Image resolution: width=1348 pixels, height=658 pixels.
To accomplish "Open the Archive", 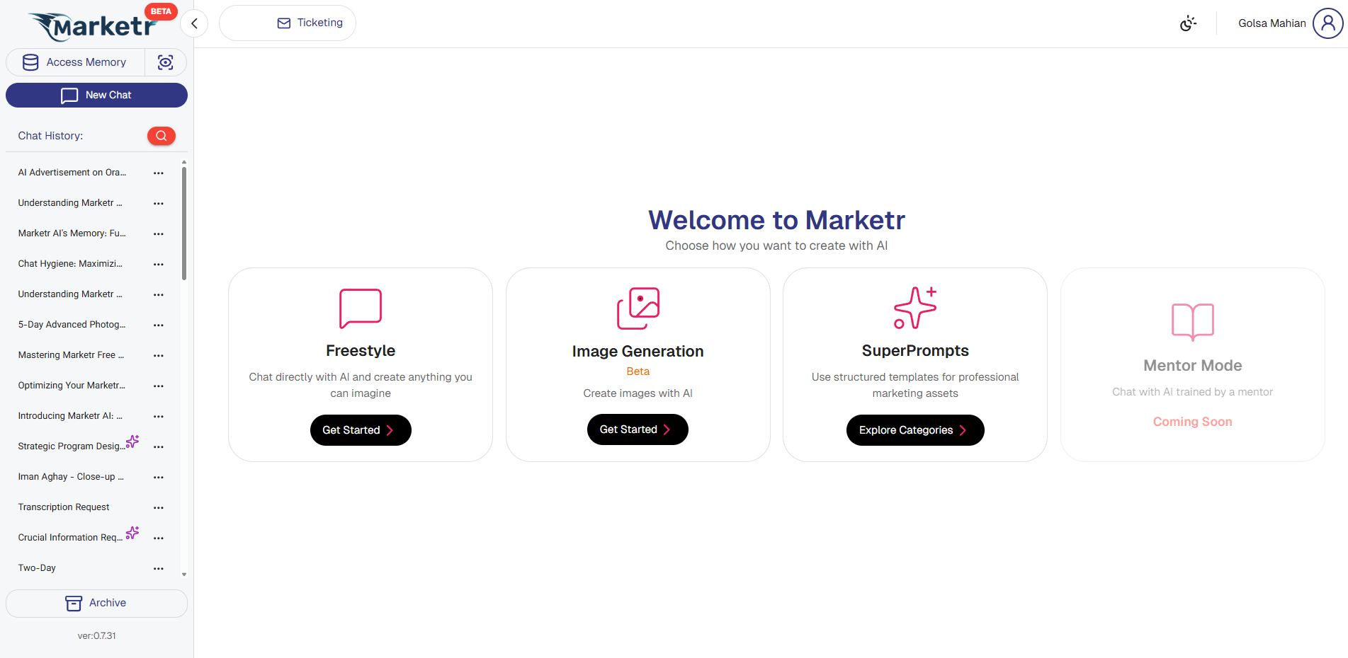I will [x=96, y=603].
